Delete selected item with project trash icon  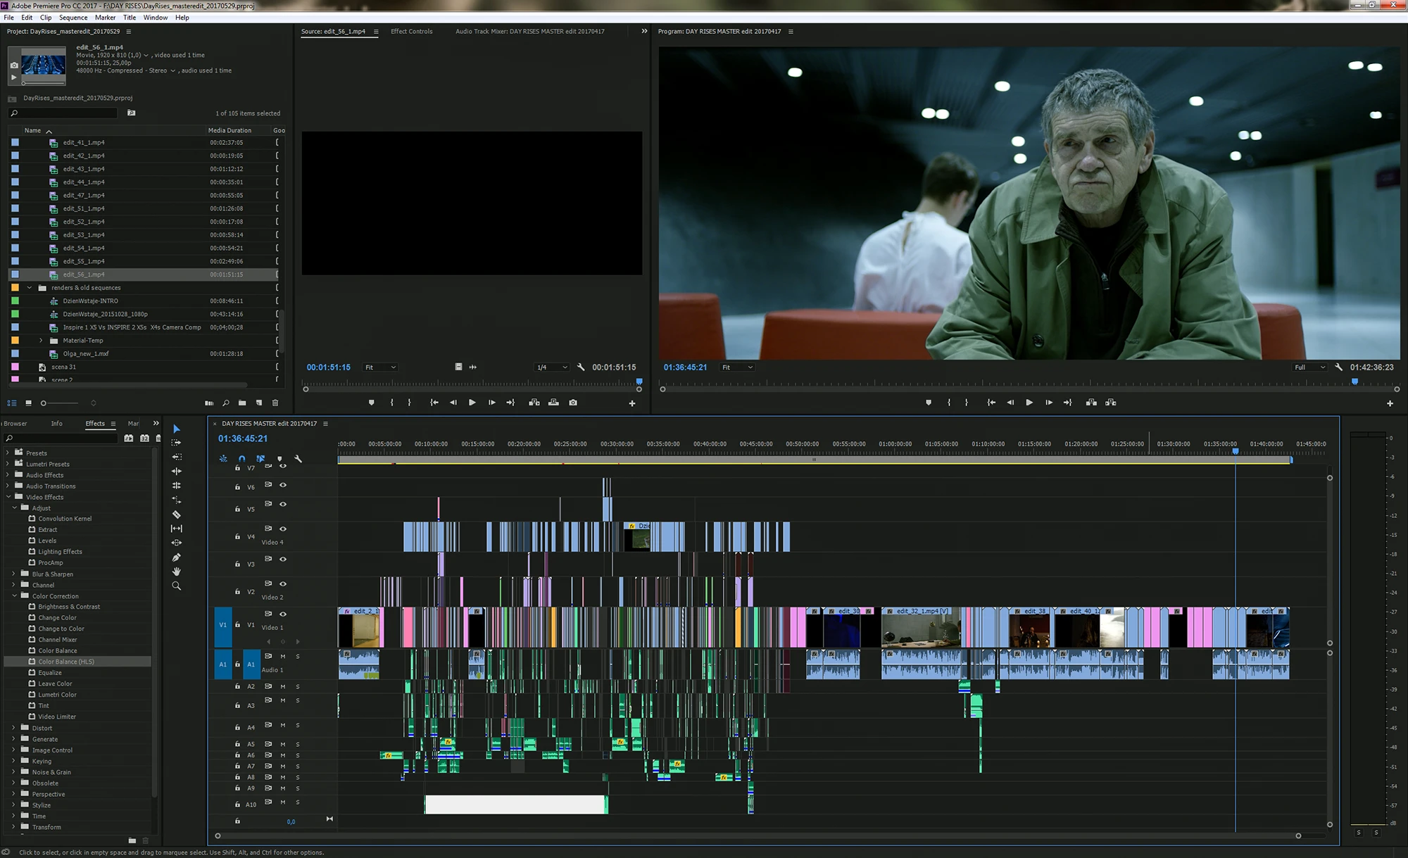click(x=275, y=403)
